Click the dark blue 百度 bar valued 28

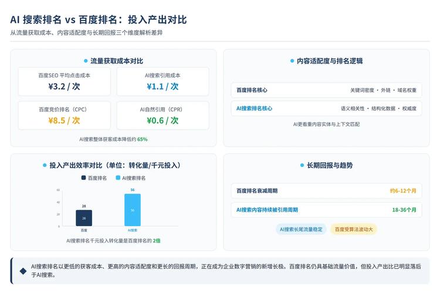point(84,218)
